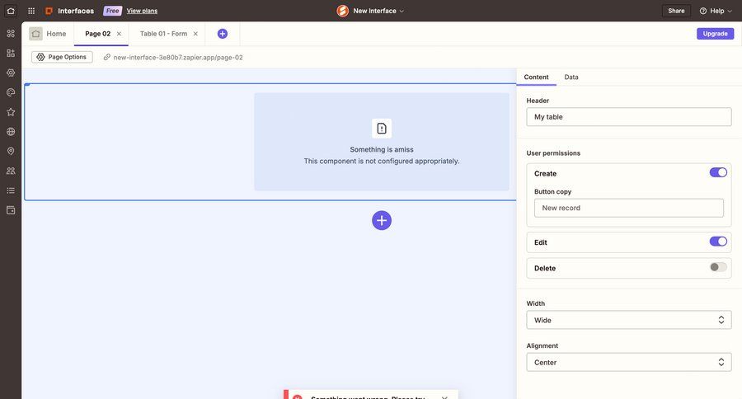Open the people users sidebar icon
Viewport: 742px width, 399px height.
click(11, 171)
